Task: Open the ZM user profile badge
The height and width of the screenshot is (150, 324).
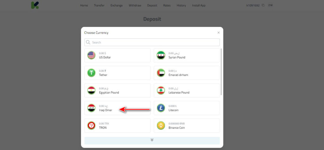Action: click(x=270, y=5)
